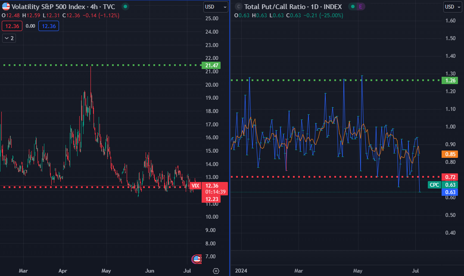The width and height of the screenshot is (464, 276).
Task: Click the VIX high value H12.59
Action: coord(31,16)
